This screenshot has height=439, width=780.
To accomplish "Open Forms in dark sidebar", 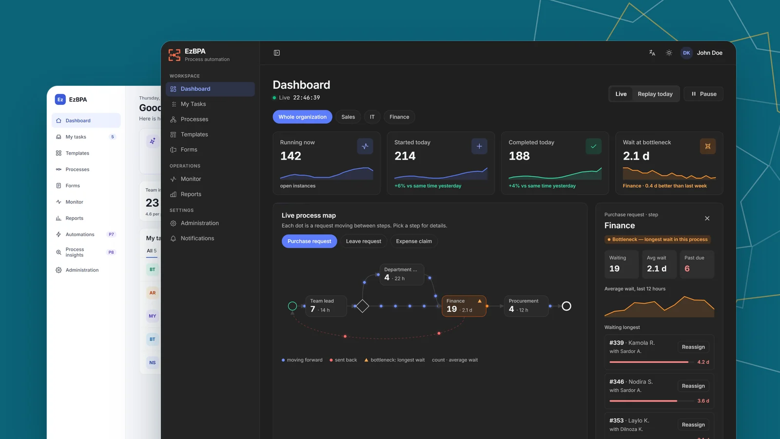I will click(210, 149).
